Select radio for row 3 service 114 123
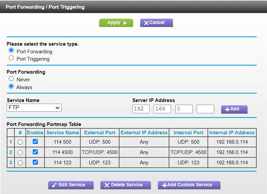Viewport: 267px width, 194px height. coord(20,163)
